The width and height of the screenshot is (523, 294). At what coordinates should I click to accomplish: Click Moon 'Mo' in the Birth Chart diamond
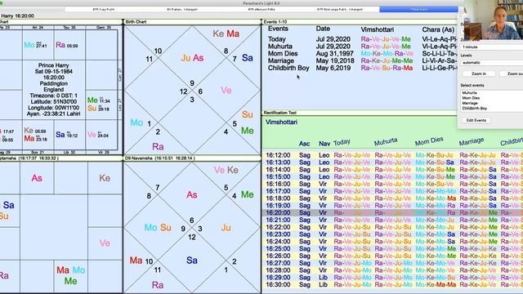(136, 123)
